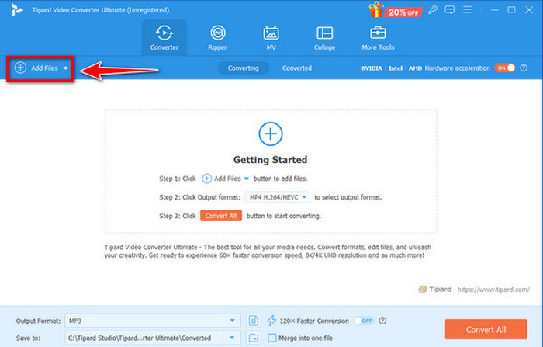Image resolution: width=543 pixels, height=347 pixels.
Task: Click the Faster Conversion help icon
Action: click(x=382, y=321)
